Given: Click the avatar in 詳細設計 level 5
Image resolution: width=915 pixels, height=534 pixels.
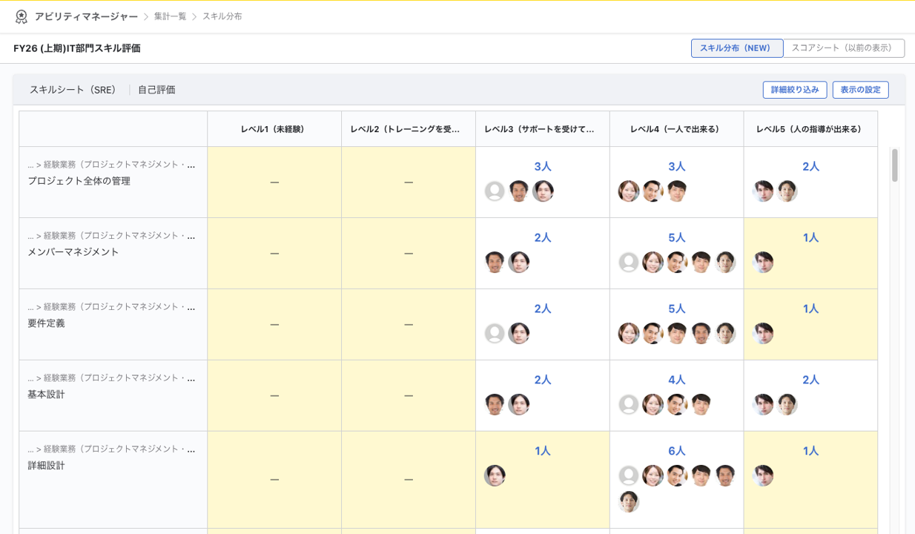Looking at the screenshot, I should tap(763, 476).
